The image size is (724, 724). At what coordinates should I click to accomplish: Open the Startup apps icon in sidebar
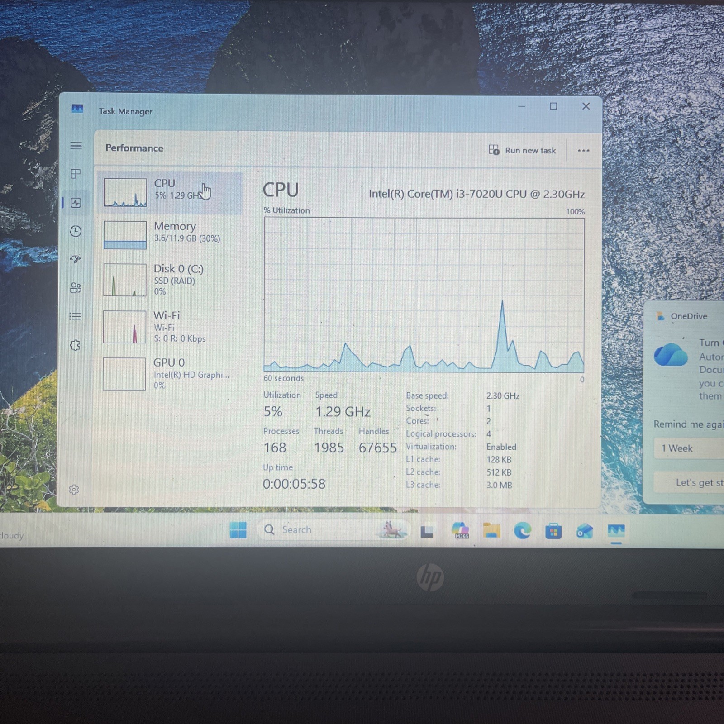coord(76,259)
